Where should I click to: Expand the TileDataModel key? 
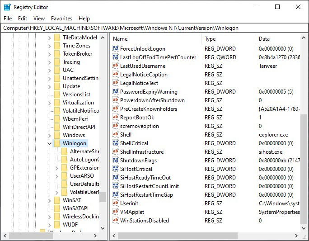[49, 38]
